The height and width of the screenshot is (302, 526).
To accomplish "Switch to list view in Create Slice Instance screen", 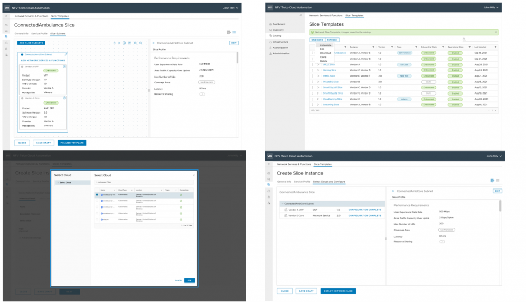I will pos(497,180).
